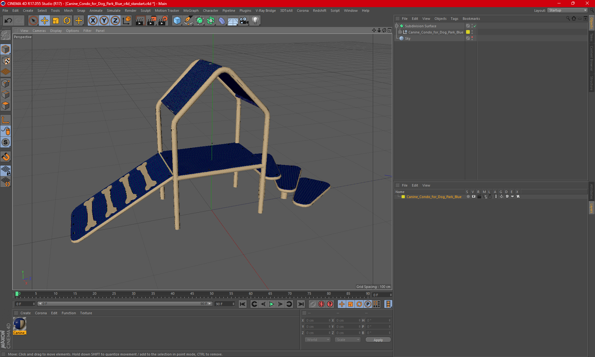Toggle the Subdivision Surface generator checkbox
This screenshot has width=595, height=357.
tap(476, 26)
